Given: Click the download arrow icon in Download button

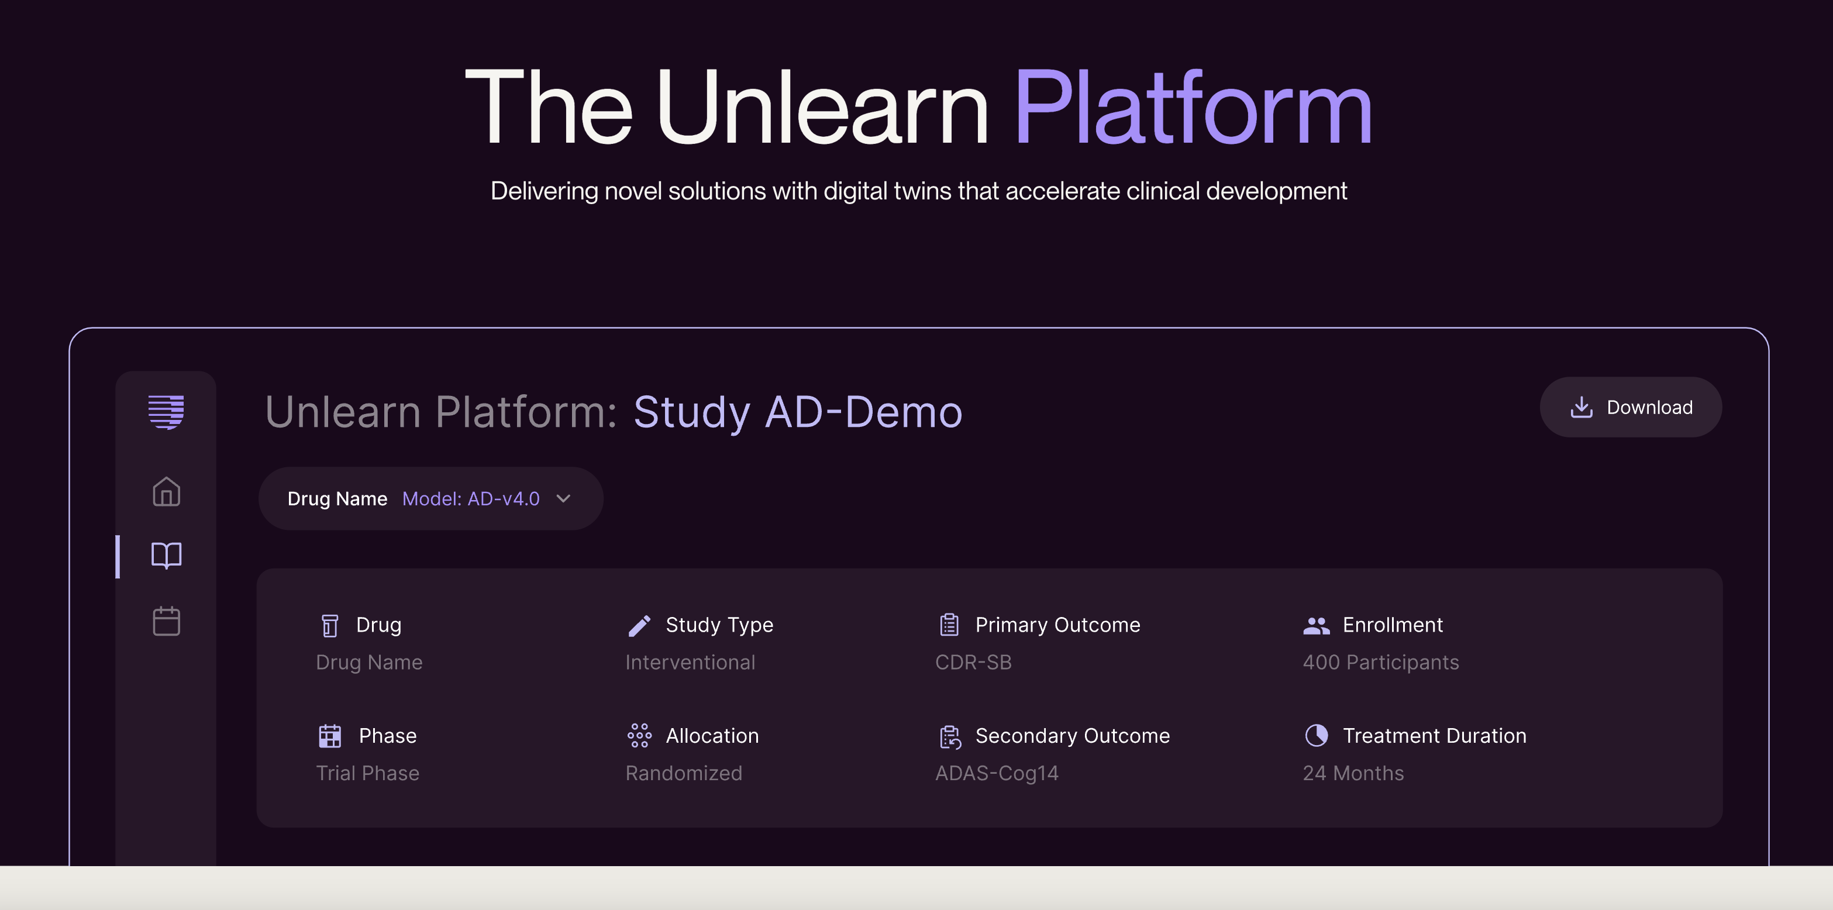Looking at the screenshot, I should (1581, 407).
